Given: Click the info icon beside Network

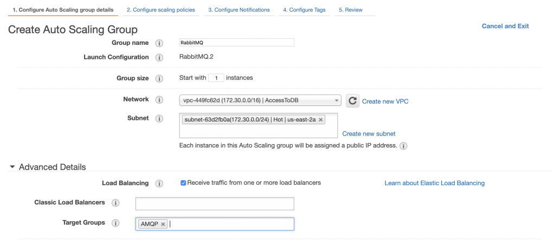Looking at the screenshot, I should (x=159, y=100).
